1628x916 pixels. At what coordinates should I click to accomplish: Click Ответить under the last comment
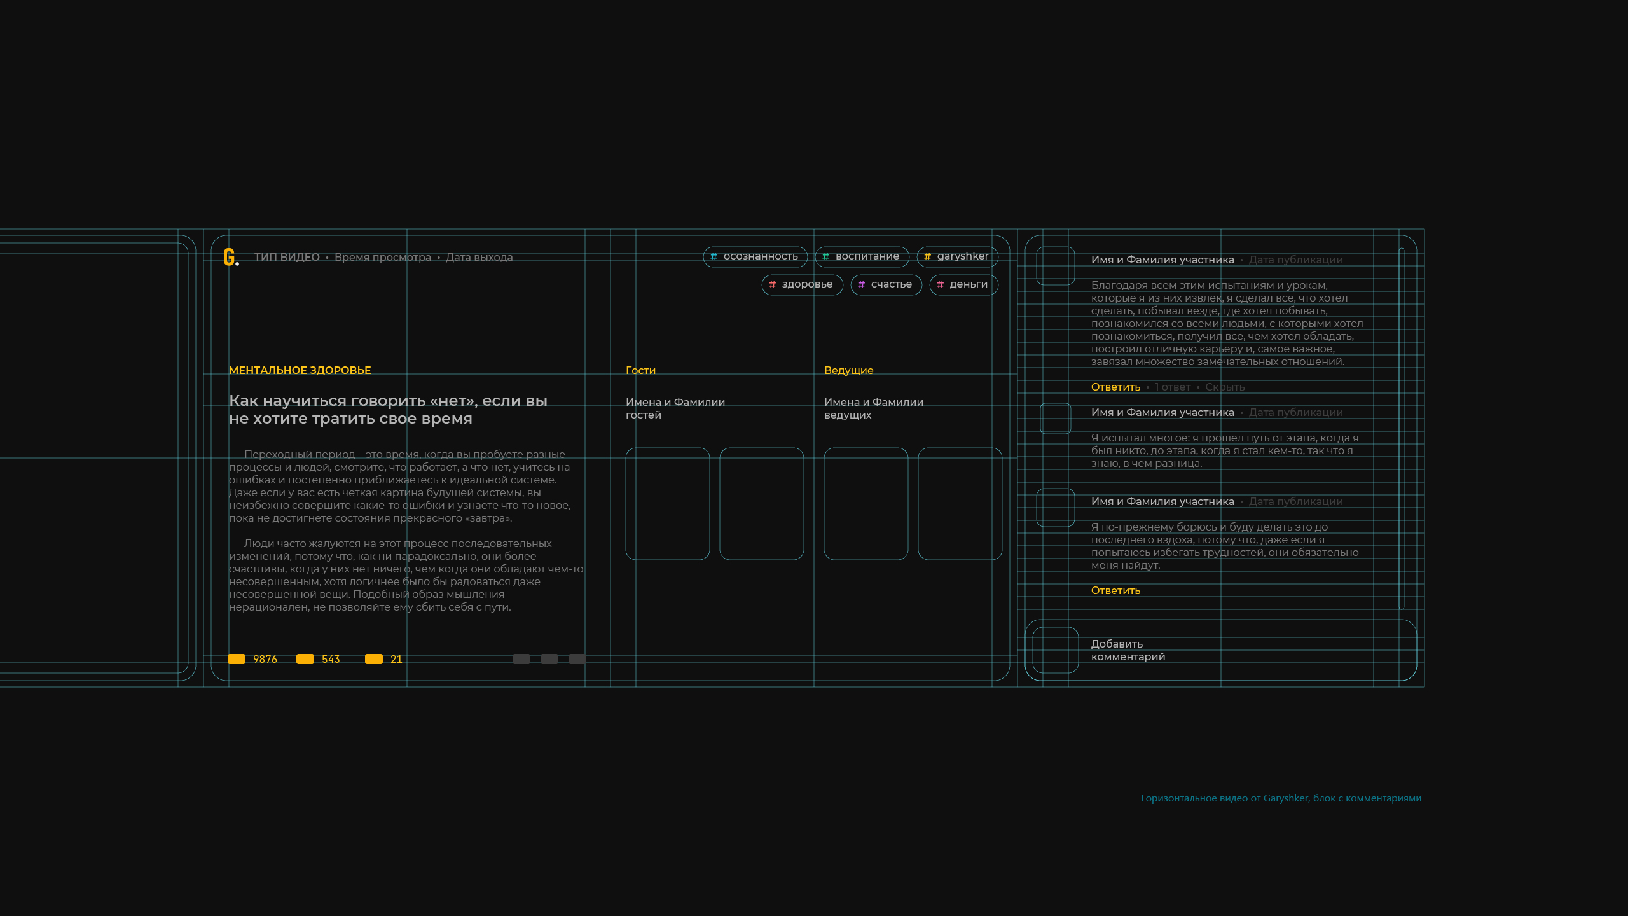pos(1115,590)
